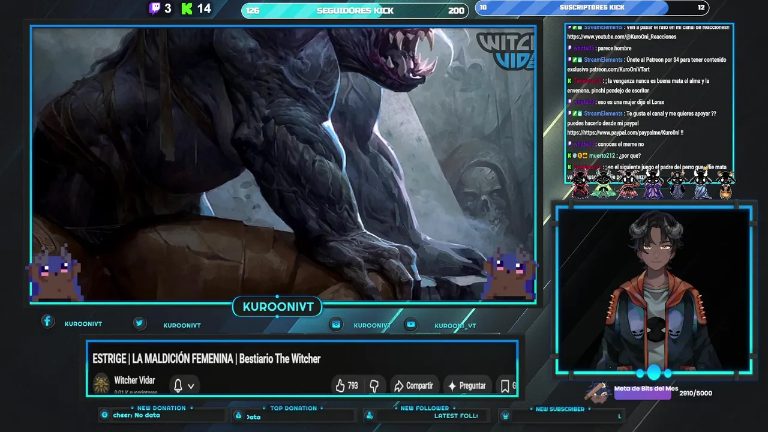768x432 pixels.
Task: Open the youtube.com/@KuroOni_Reacciones link in chat
Action: pos(622,37)
